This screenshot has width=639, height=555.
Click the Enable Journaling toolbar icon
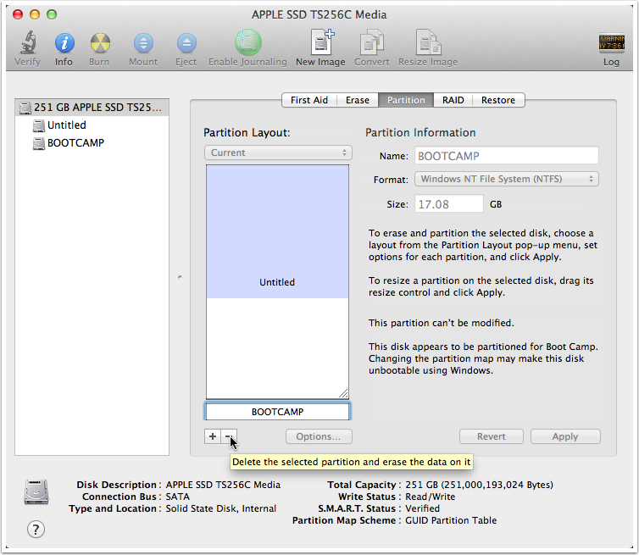[247, 42]
